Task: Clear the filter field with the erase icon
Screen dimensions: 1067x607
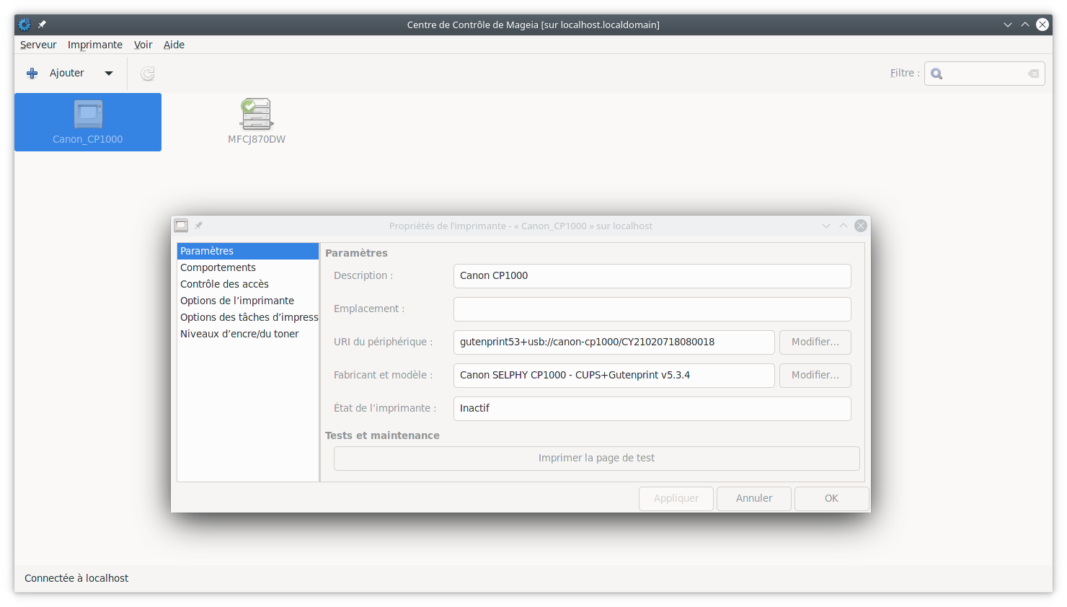Action: point(1033,74)
